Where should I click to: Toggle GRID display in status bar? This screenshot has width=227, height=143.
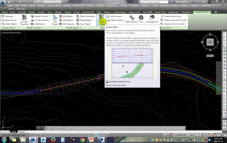[x=44, y=135]
